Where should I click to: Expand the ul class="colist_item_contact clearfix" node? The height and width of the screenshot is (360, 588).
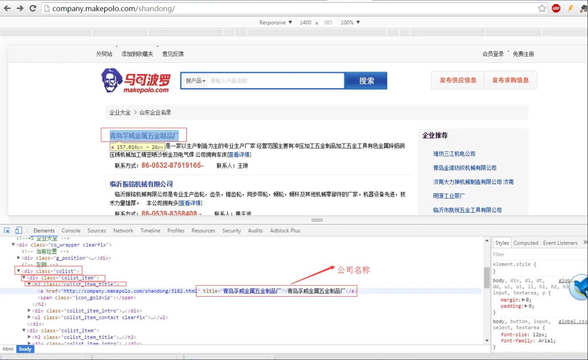(x=29, y=317)
